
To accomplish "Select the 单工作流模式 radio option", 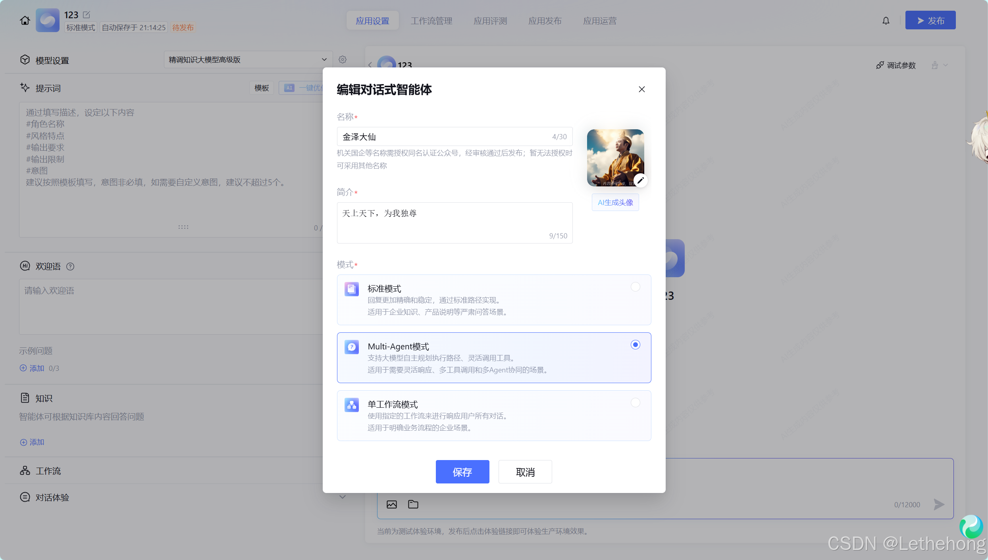I will coord(635,403).
